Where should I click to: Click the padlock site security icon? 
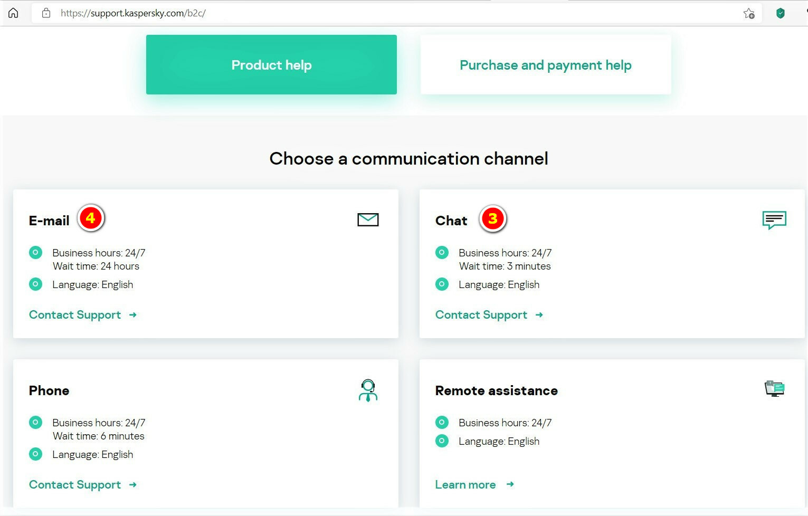click(46, 13)
